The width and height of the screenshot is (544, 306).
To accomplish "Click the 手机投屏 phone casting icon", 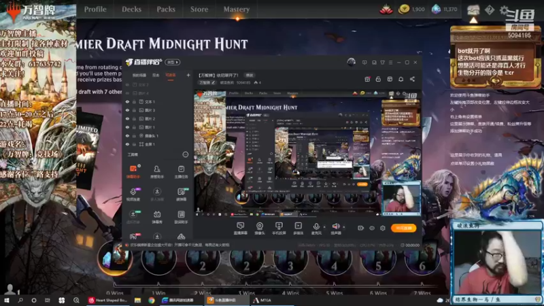I will click(279, 228).
